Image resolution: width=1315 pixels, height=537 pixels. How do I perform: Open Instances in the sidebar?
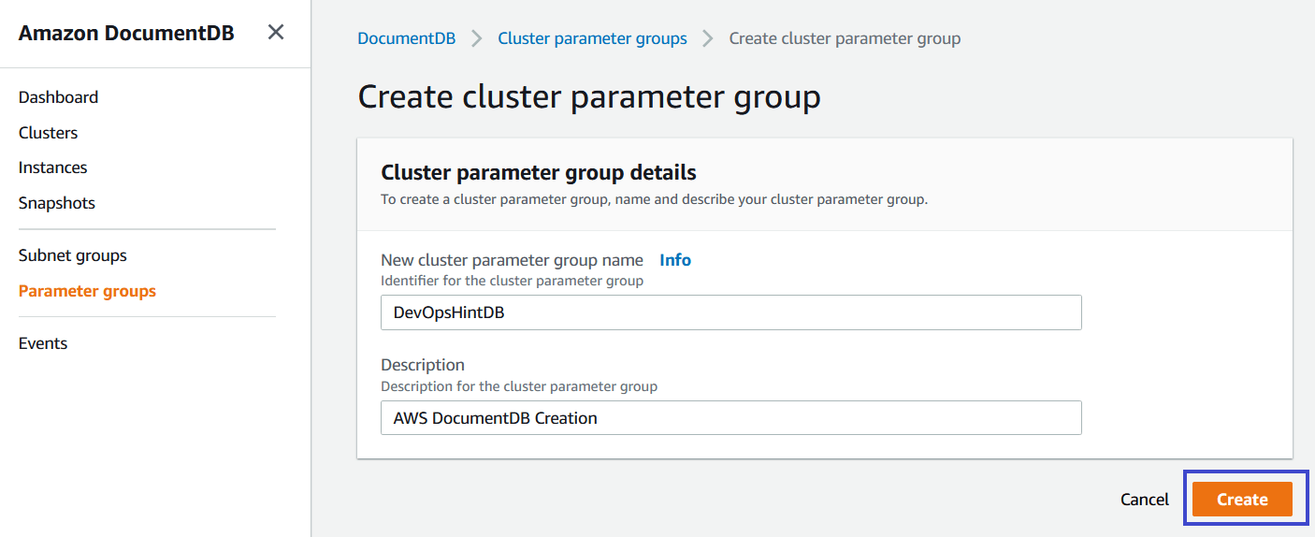[x=52, y=167]
